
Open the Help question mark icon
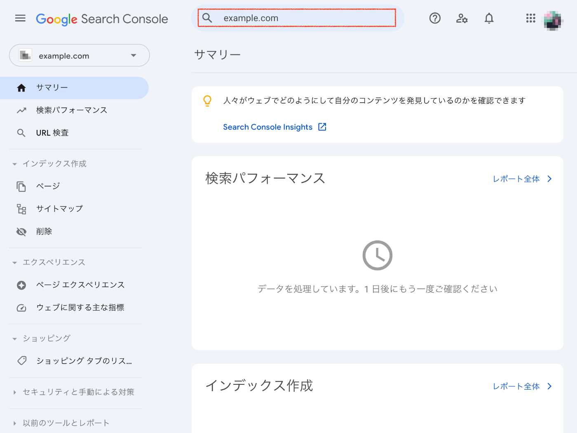coord(435,18)
